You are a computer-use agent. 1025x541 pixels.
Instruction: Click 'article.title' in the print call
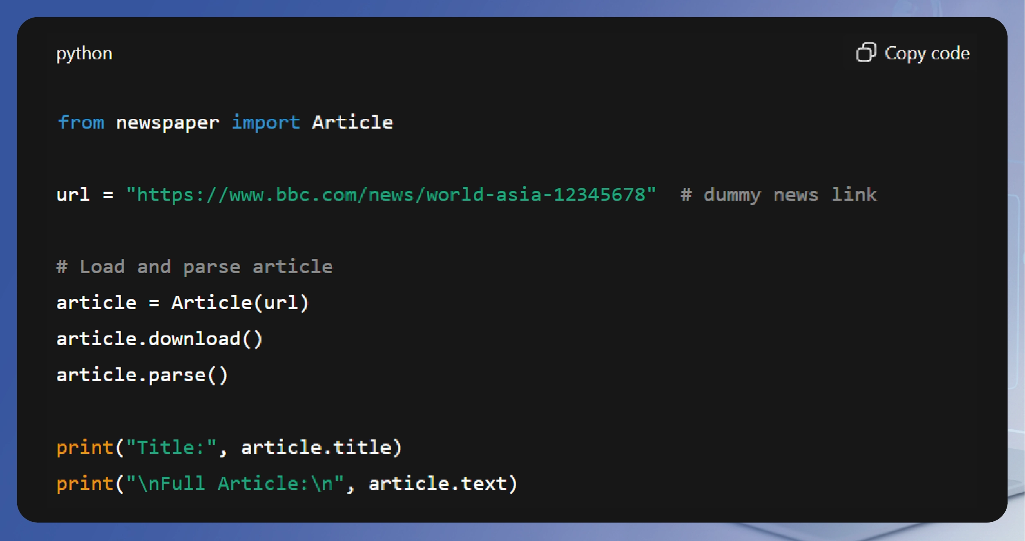point(316,447)
